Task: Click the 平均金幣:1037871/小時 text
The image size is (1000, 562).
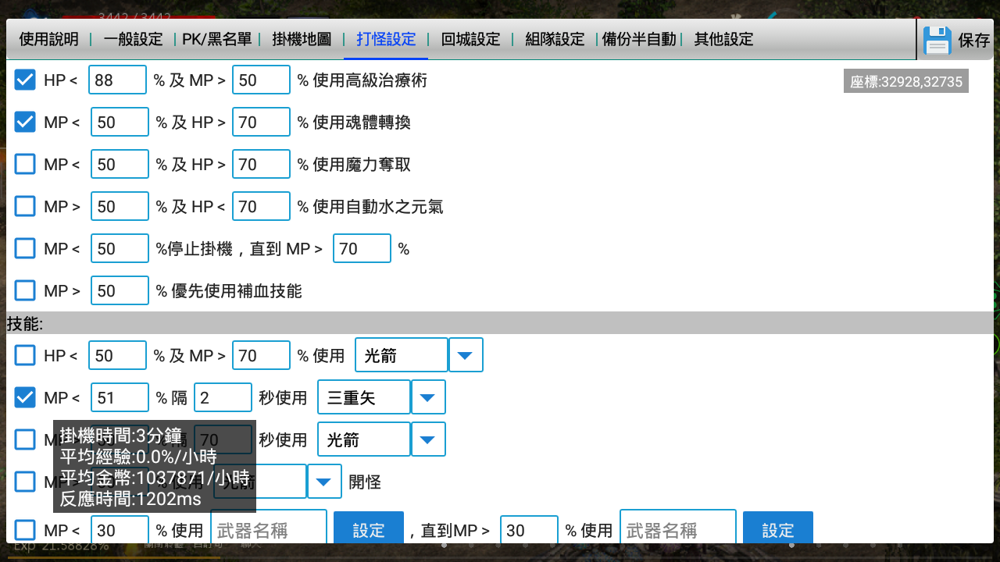Action: [x=155, y=478]
